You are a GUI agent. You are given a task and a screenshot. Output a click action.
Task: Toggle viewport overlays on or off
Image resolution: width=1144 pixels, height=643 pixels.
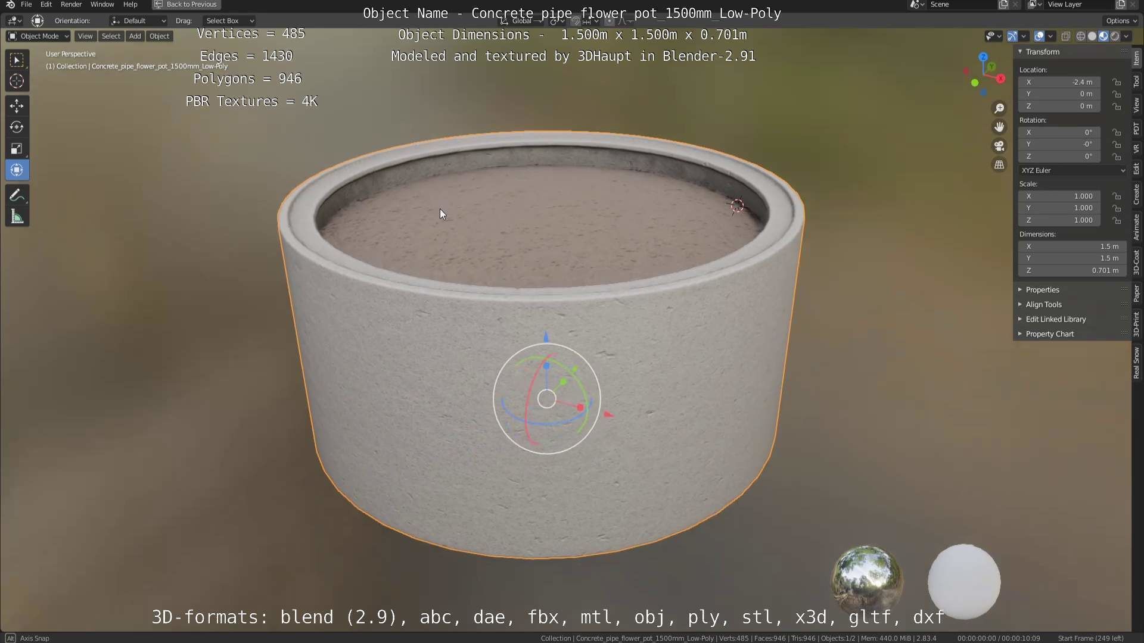(1039, 36)
